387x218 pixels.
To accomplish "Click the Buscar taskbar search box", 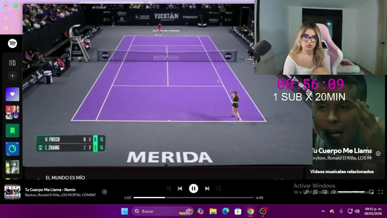I will point(162,211).
